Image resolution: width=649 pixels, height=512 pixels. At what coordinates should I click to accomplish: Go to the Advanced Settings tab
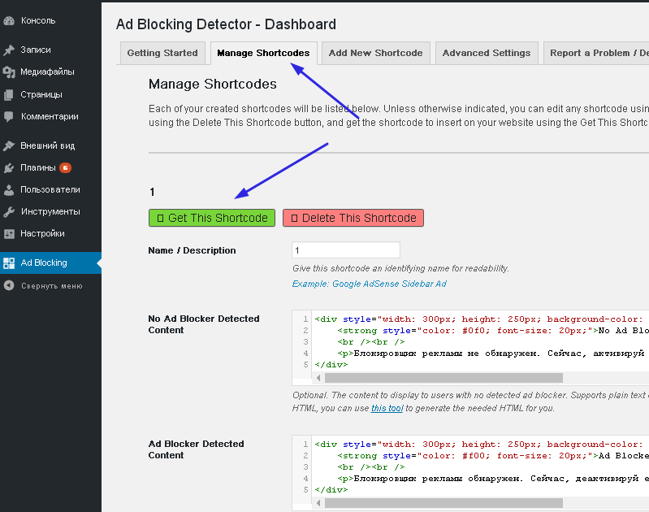click(x=486, y=53)
